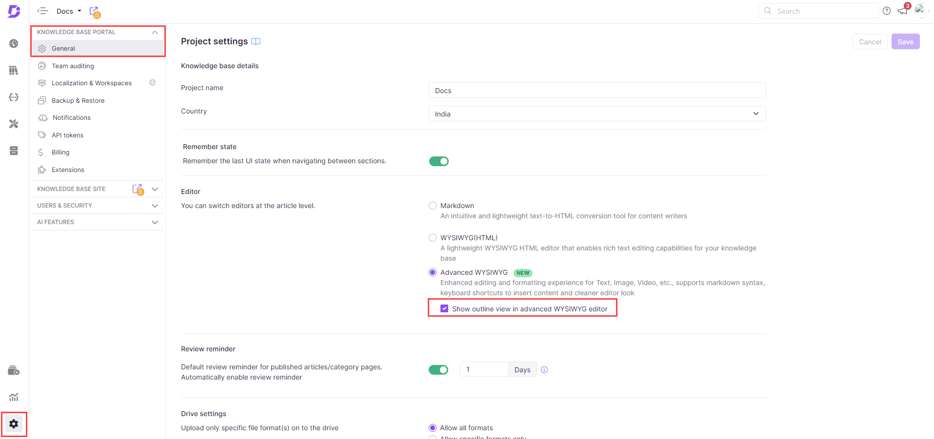
Task: Open the analytics chart icon in sidebar
Action: point(14,397)
